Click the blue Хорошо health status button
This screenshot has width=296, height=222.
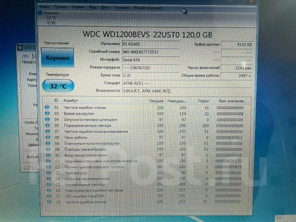click(57, 57)
